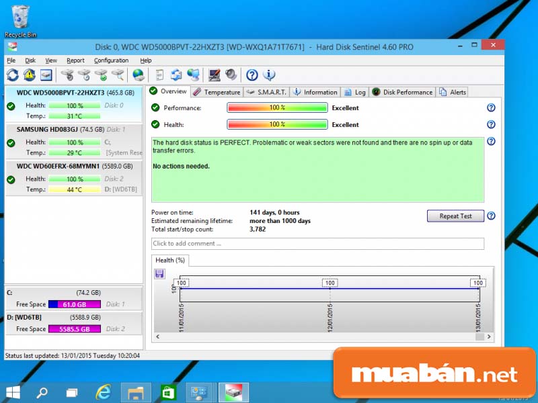Screen dimensions: 538x403
Task: Open the Report menu
Action: click(x=75, y=60)
